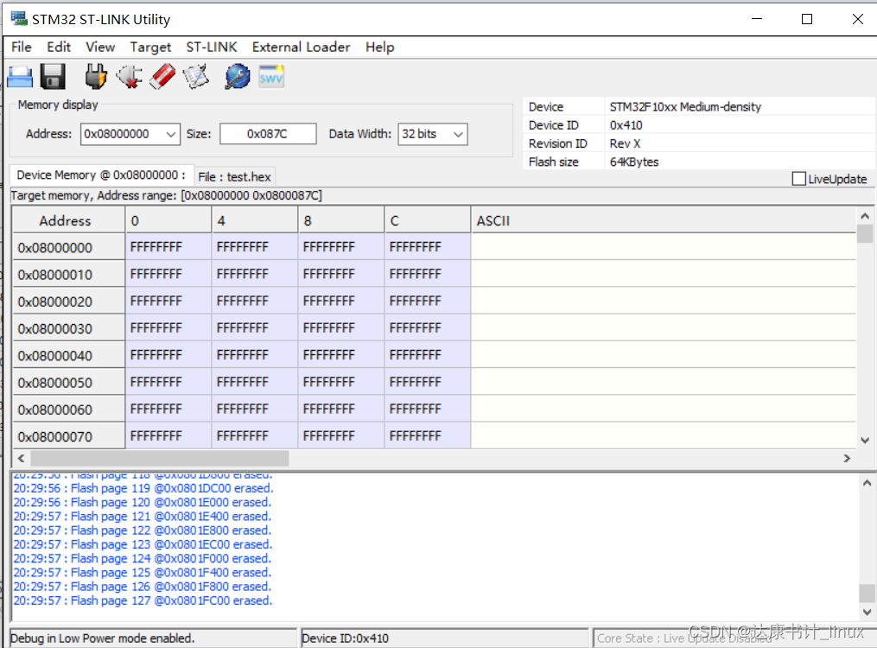The width and height of the screenshot is (877, 648).
Task: Click the ASCII column header
Action: tap(664, 221)
